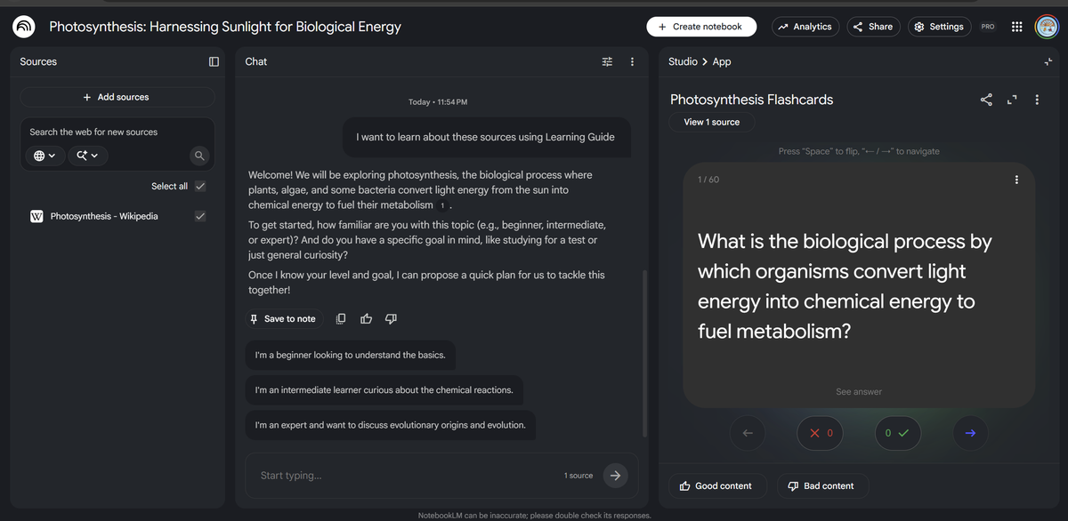
Task: Click the PRO badge
Action: point(987,27)
